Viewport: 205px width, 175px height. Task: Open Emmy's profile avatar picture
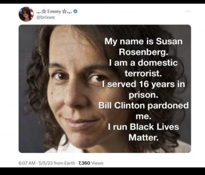point(26,14)
